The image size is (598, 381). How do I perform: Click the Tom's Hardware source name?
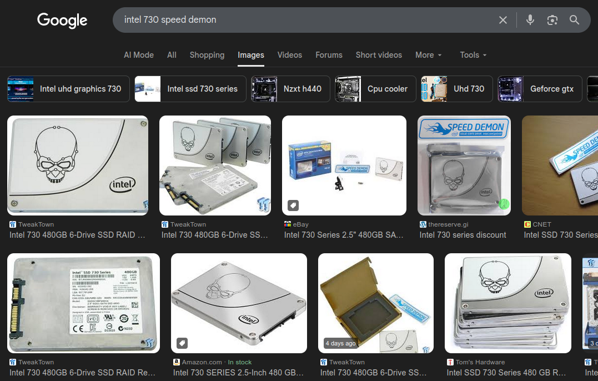coord(480,362)
